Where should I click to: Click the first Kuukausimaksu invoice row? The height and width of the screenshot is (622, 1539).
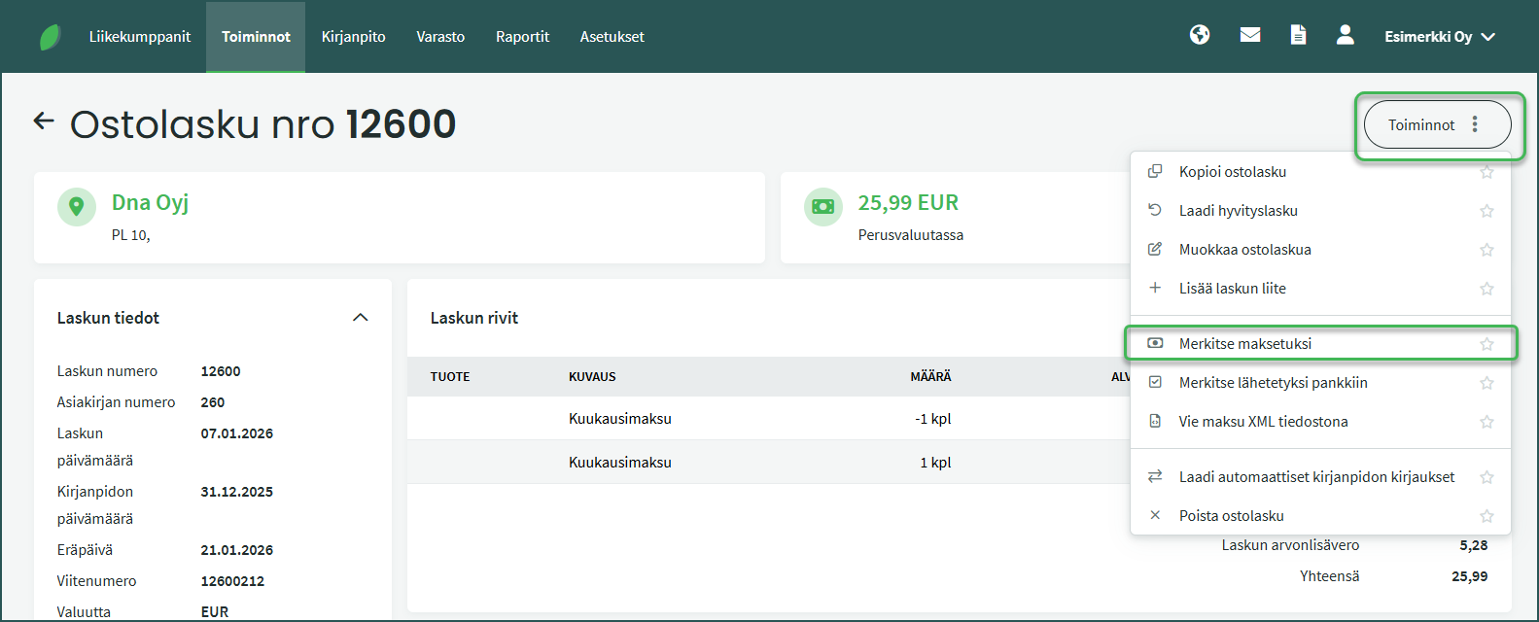pyautogui.click(x=620, y=419)
